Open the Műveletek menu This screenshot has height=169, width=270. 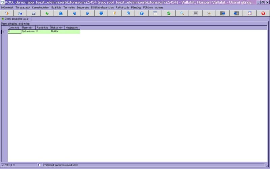pos(7,7)
